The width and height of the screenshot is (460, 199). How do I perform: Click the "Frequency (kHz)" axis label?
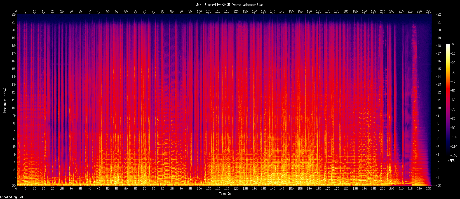[x=4, y=100]
